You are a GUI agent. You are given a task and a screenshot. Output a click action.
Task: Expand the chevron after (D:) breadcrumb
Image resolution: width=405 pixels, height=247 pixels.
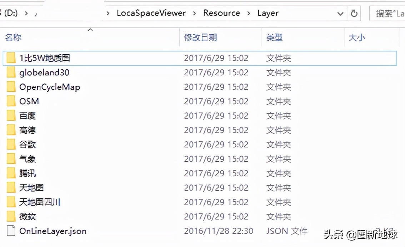tap(26, 14)
